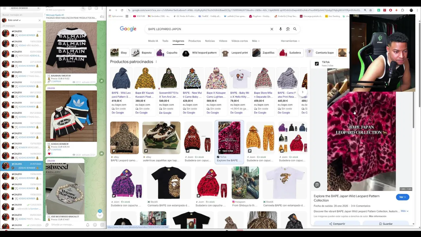
Task: Open COMPRAR link under ADIDAS BOMBER post
Action: tap(56, 149)
